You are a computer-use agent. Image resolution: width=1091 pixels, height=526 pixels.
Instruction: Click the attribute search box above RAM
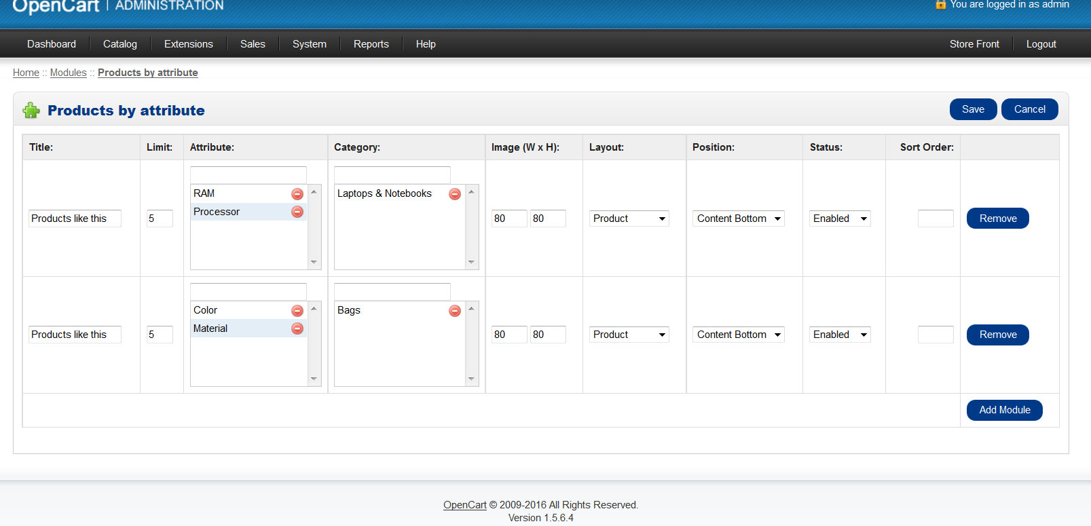tap(248, 174)
